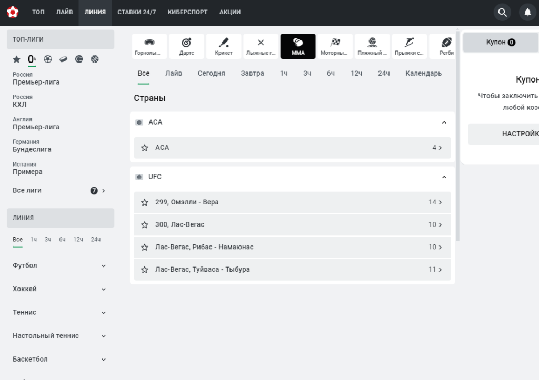Collapse the ACA country section
This screenshot has height=380, width=539.
pyautogui.click(x=444, y=122)
